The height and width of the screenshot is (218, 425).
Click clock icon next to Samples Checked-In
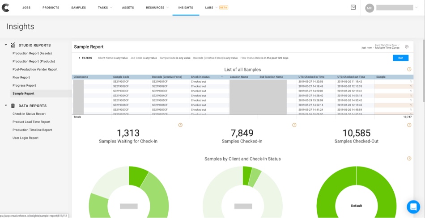pos(294,125)
